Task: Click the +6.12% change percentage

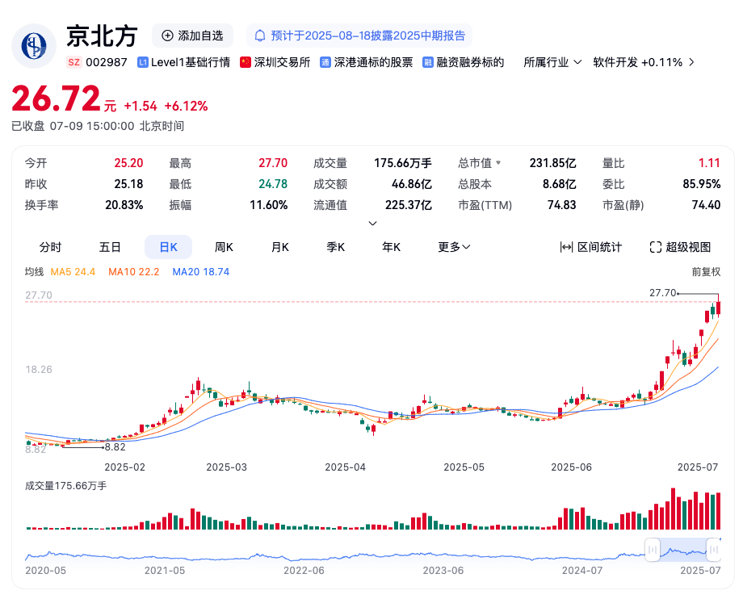Action: coord(186,106)
